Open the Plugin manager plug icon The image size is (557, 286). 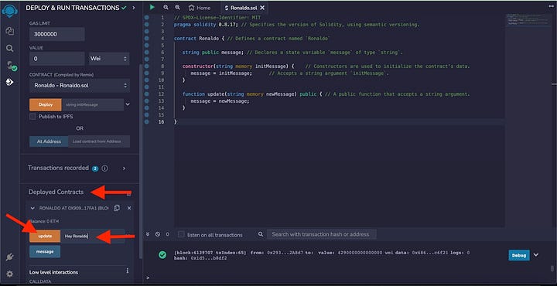click(9, 257)
